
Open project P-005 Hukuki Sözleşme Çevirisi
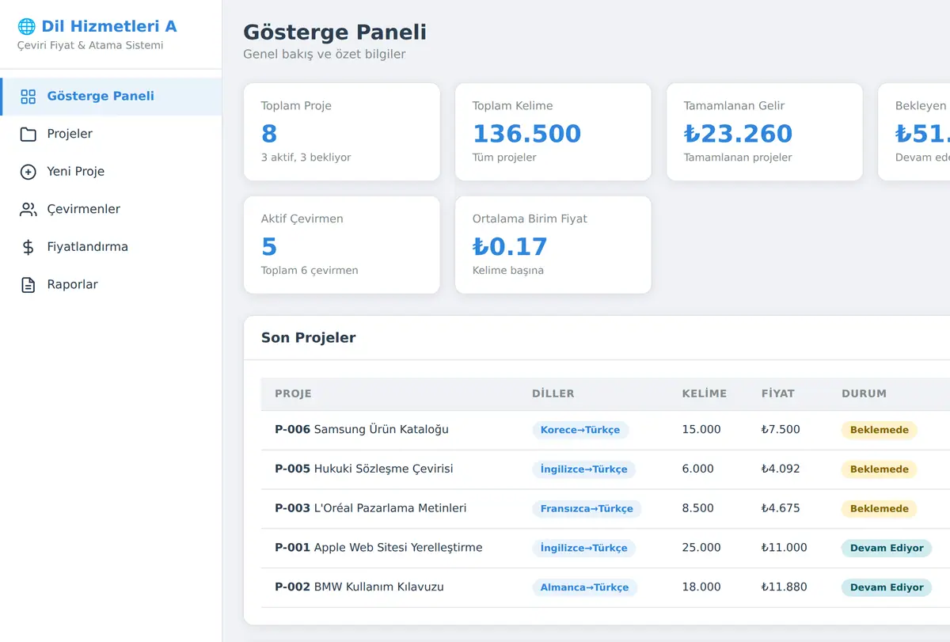pyautogui.click(x=364, y=469)
